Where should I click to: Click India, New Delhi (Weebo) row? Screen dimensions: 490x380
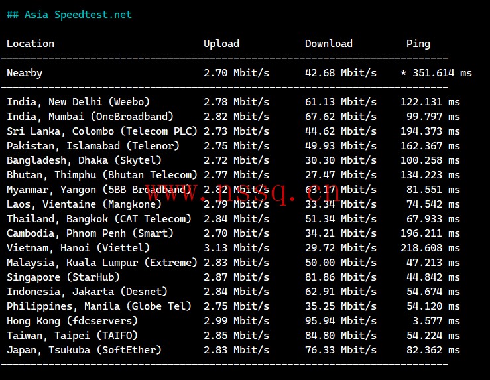click(233, 102)
